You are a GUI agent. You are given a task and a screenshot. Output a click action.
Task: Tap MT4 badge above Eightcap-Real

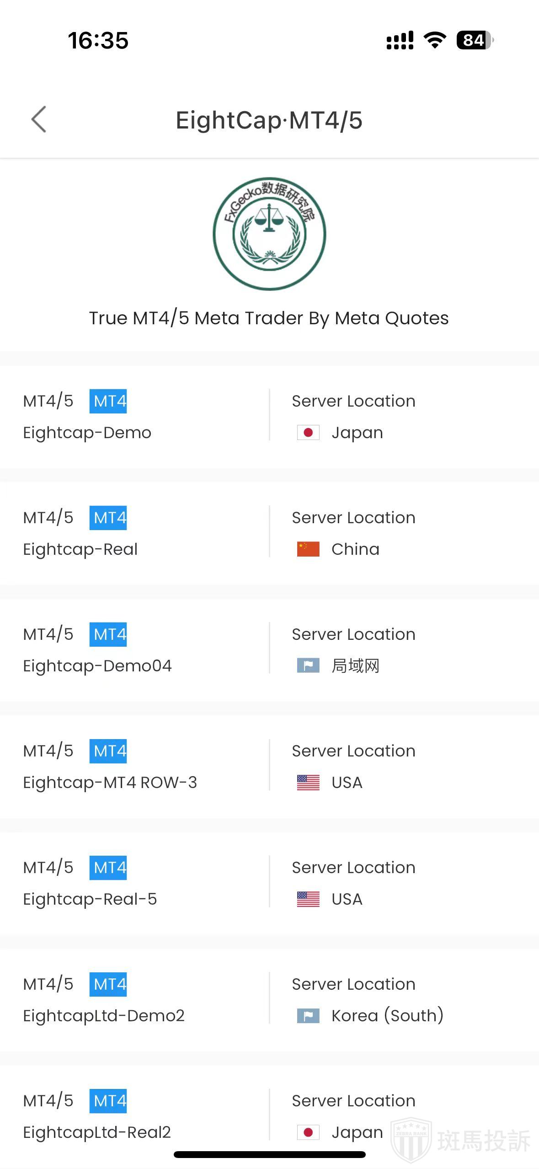(108, 518)
